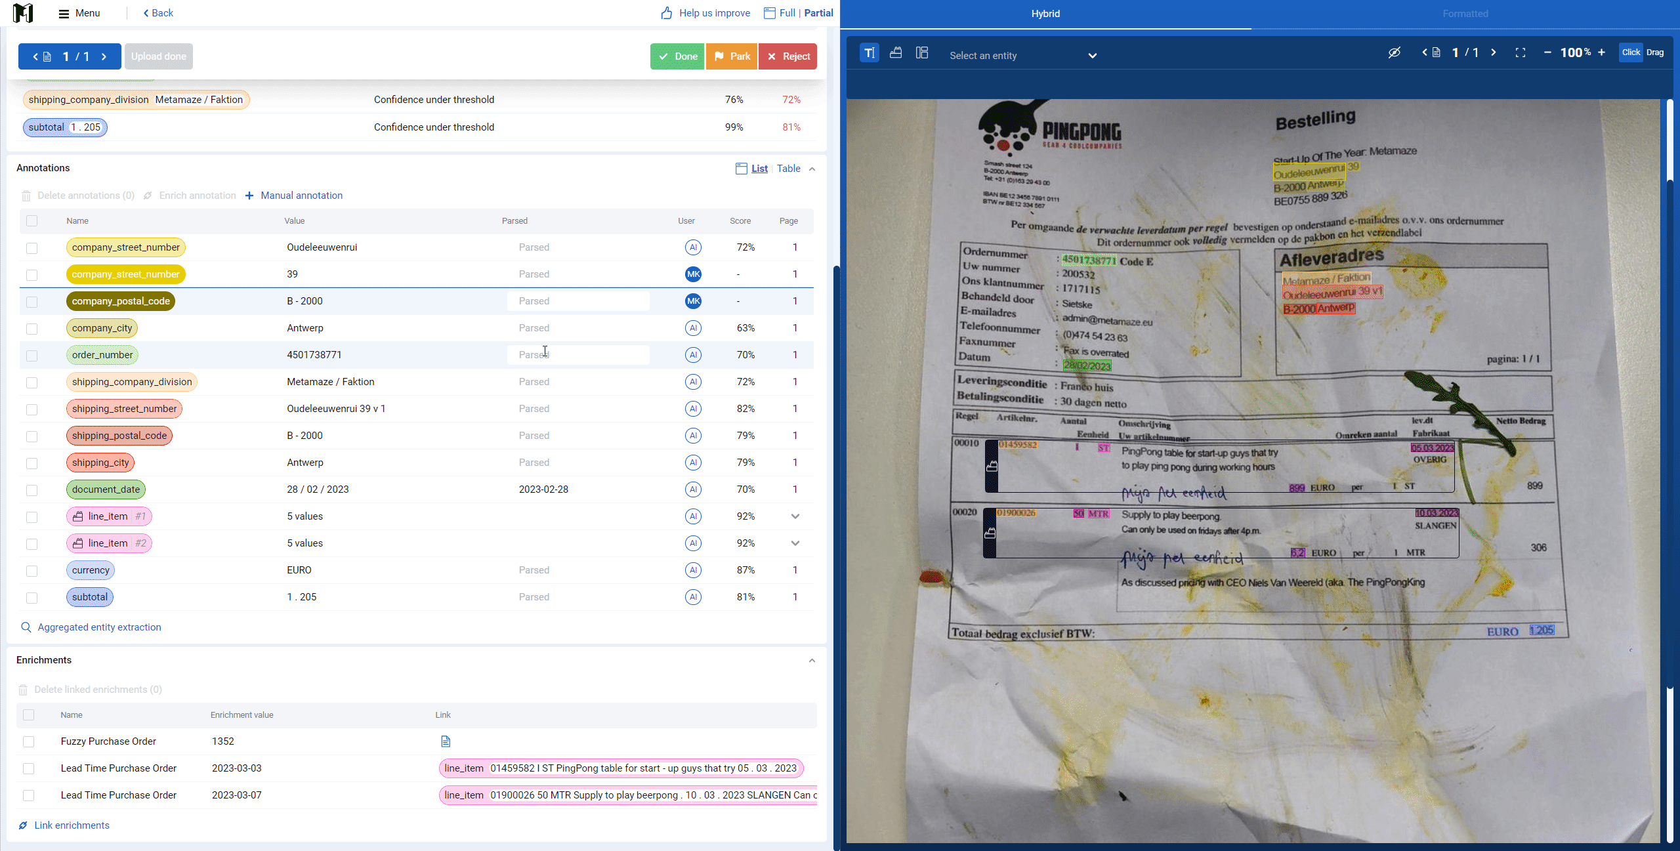Switch viewer to Click mode

(1631, 52)
